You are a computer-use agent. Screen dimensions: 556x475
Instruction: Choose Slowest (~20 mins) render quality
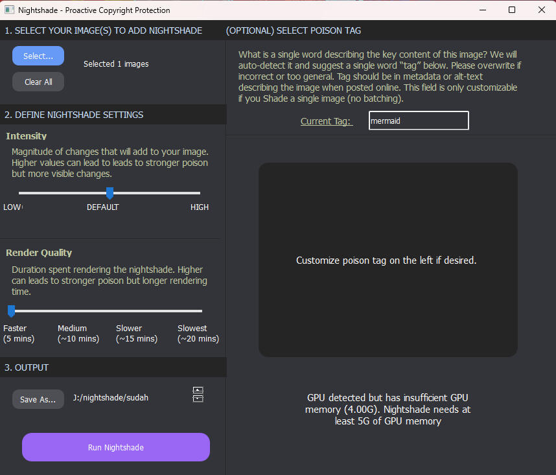200,311
